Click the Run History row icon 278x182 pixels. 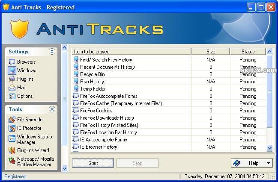[x=76, y=81]
